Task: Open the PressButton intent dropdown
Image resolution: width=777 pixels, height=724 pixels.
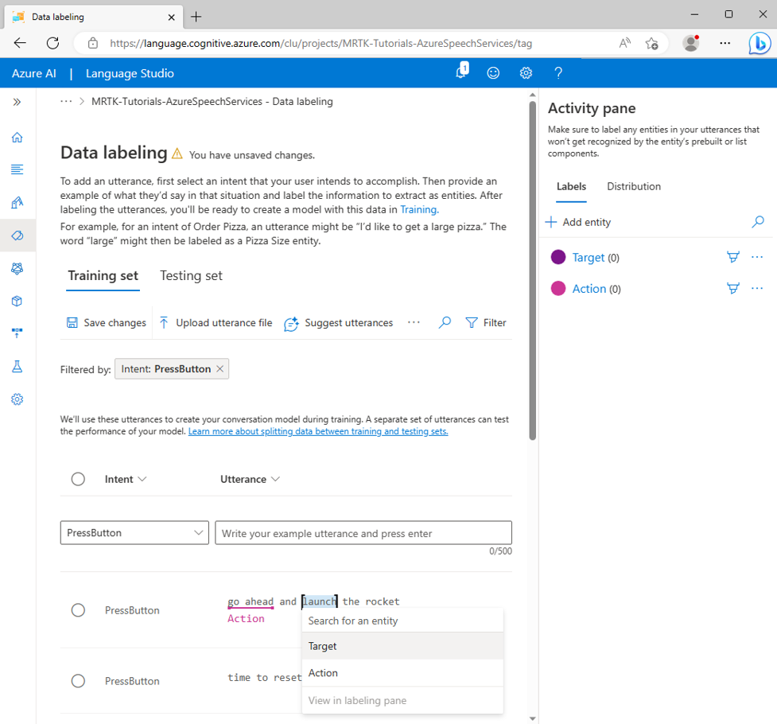Action: point(134,532)
